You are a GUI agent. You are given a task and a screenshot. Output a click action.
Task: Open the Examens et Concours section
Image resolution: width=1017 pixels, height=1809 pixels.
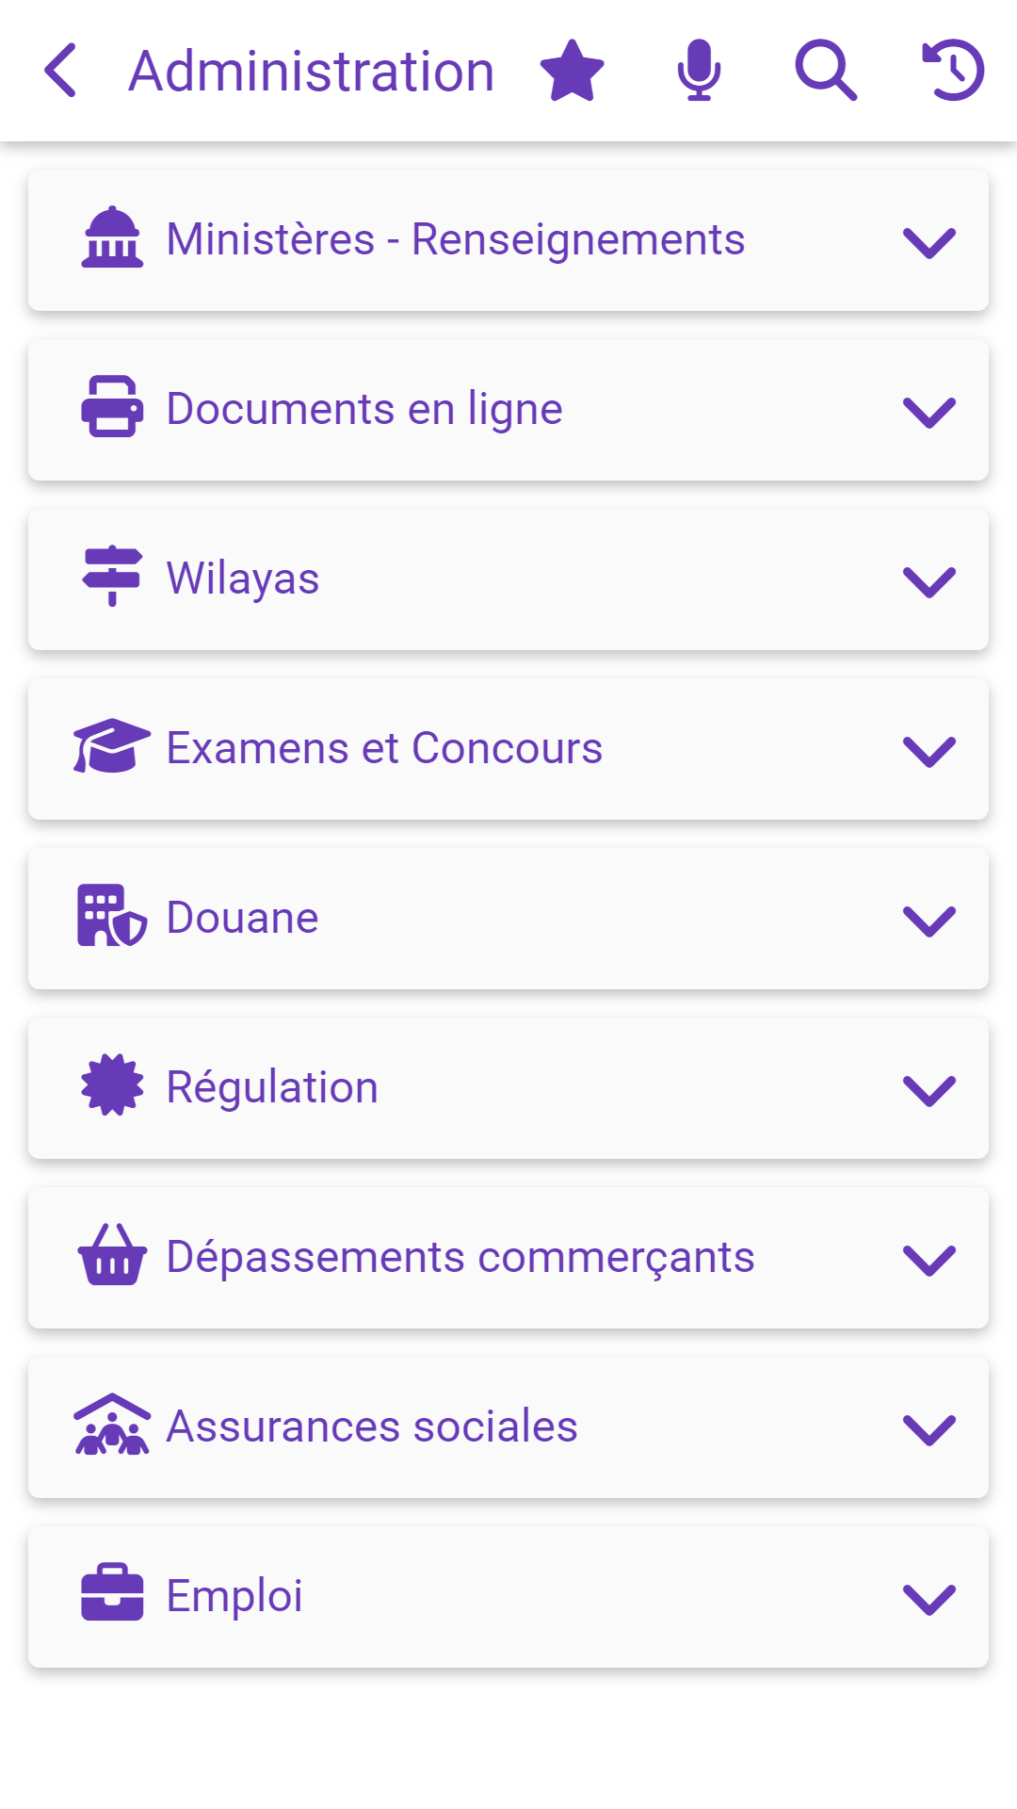point(384,749)
